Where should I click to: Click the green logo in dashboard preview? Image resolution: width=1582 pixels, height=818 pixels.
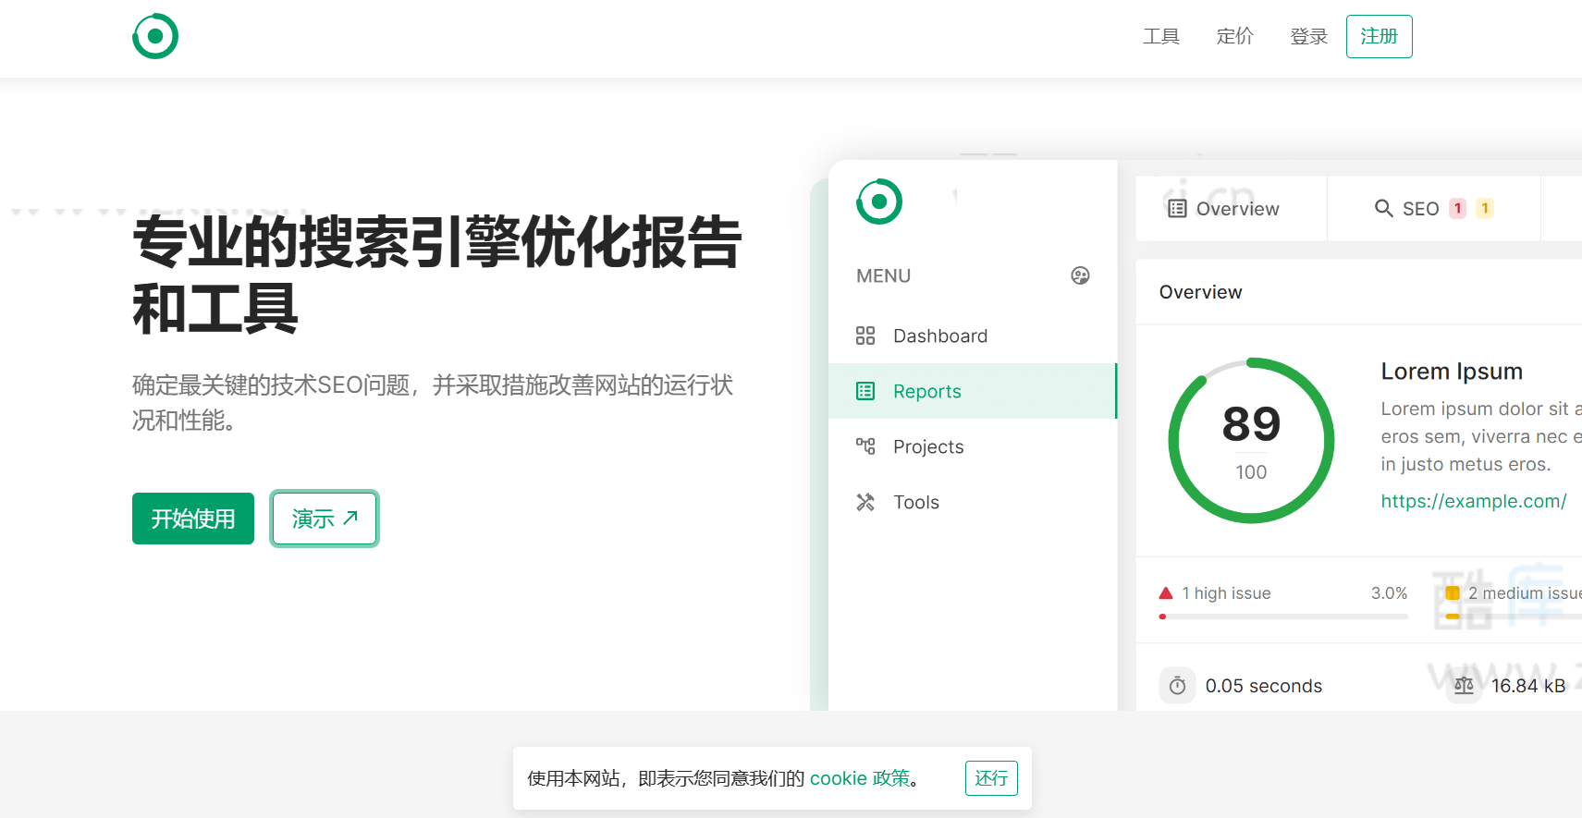(879, 201)
